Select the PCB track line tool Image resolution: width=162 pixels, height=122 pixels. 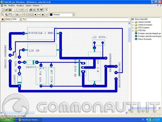39,15
